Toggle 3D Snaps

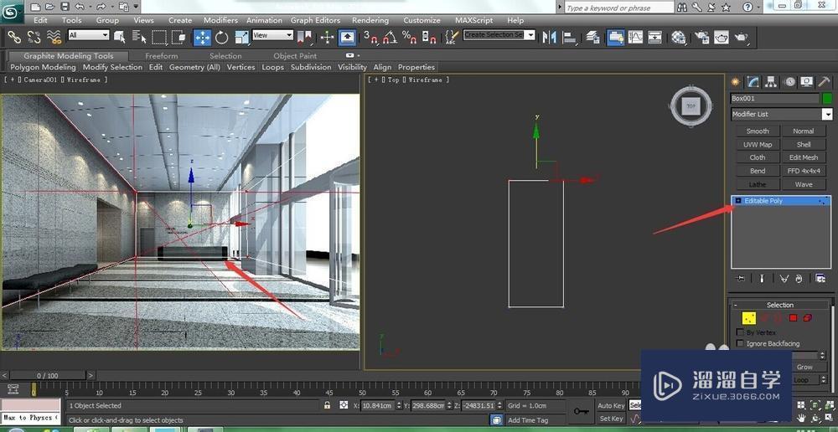point(370,37)
